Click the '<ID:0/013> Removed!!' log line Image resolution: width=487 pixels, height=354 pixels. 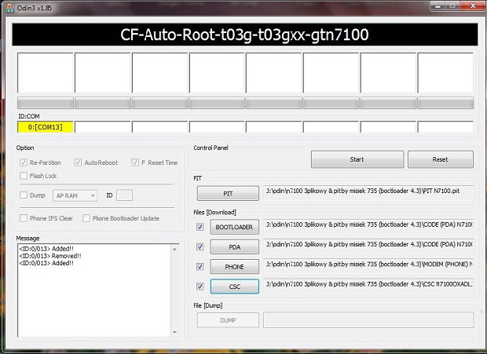[50, 256]
